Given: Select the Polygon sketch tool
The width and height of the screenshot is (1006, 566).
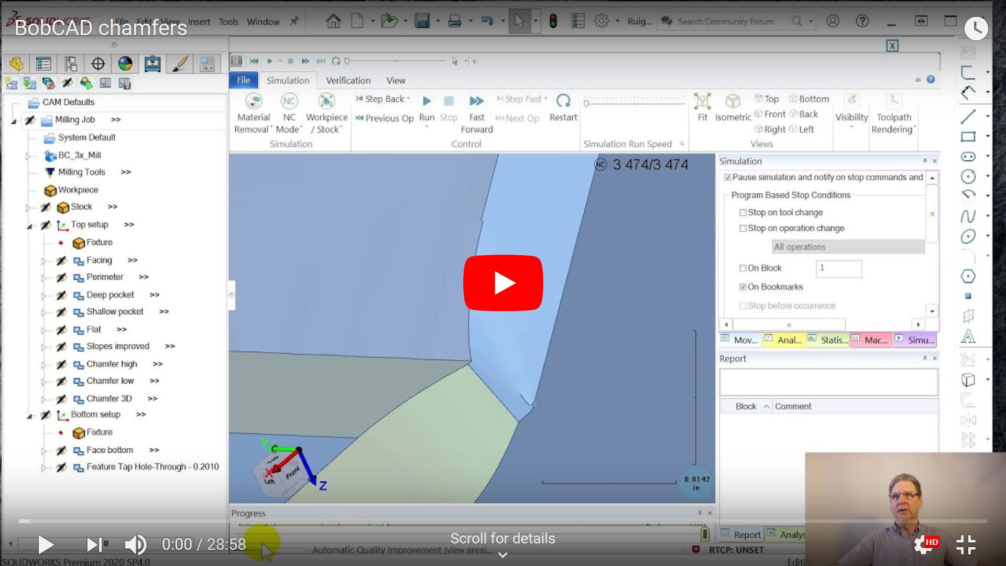Looking at the screenshot, I should click(x=968, y=276).
